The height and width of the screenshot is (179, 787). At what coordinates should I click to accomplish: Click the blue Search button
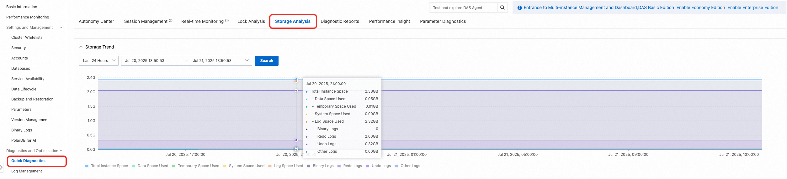(266, 61)
